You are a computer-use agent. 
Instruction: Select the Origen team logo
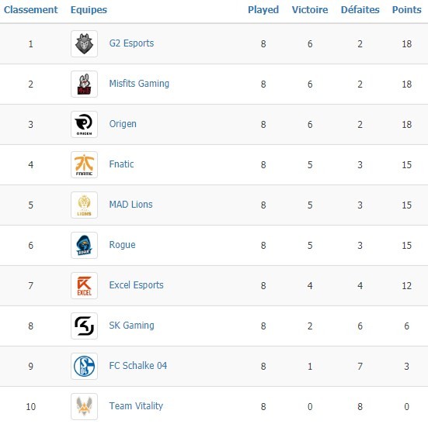click(84, 124)
